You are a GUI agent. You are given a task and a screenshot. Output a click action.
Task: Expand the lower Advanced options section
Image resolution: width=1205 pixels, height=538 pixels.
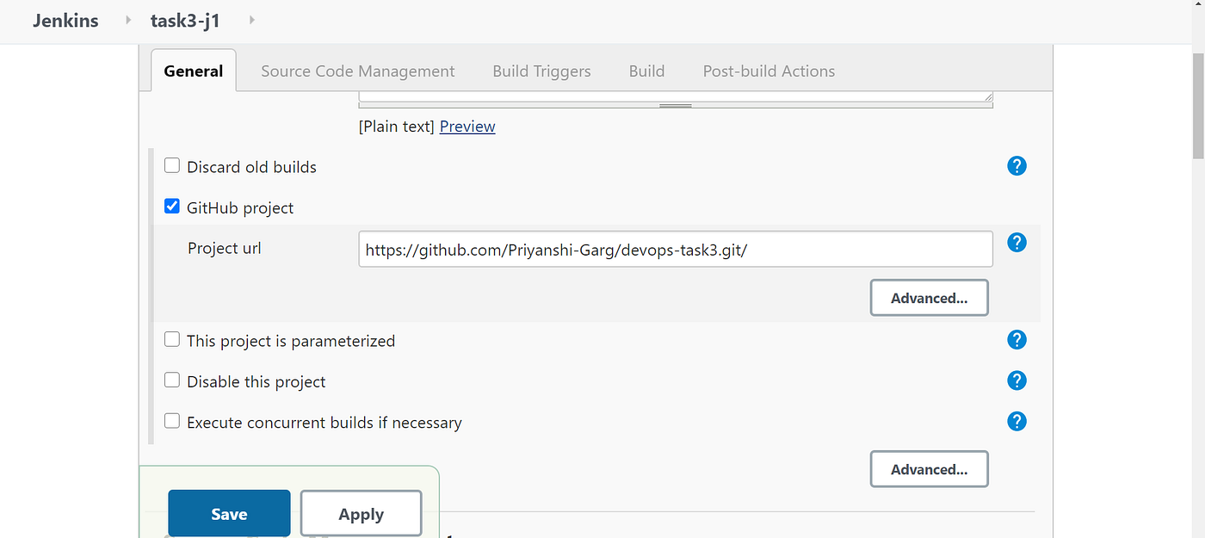coord(929,468)
